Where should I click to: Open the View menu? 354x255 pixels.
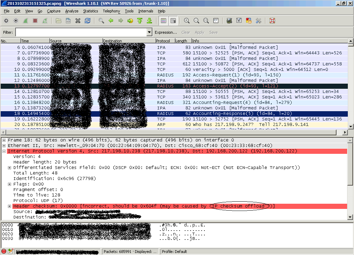(x=29, y=11)
